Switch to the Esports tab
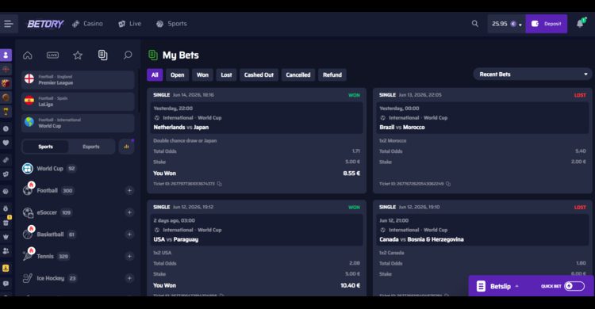Image resolution: width=595 pixels, height=309 pixels. point(91,147)
